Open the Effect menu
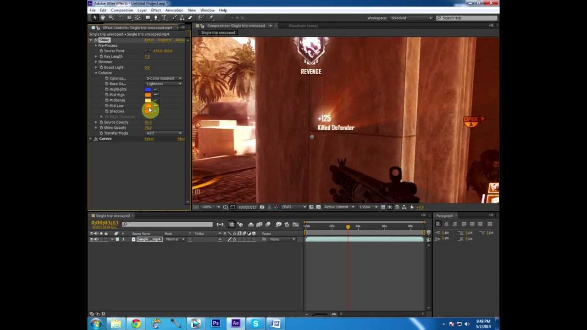The width and height of the screenshot is (587, 330). coord(156,10)
